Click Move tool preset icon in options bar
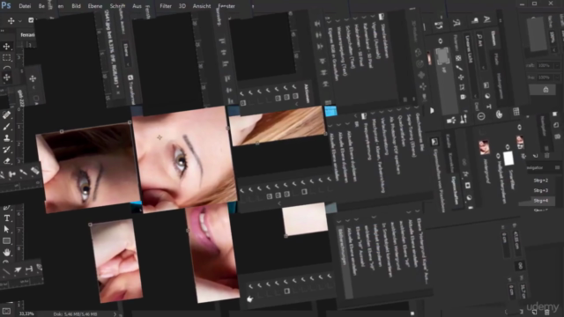 pos(11,20)
